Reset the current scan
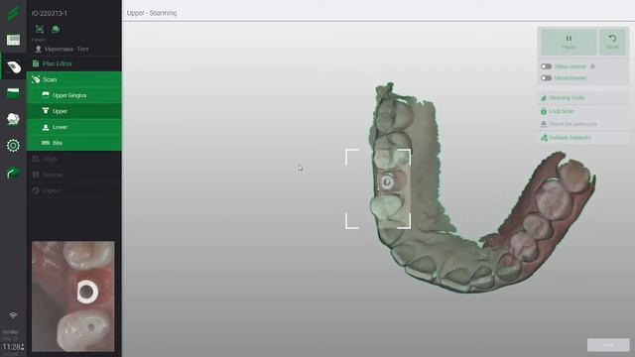Screen dimensions: 635x357 click(612, 42)
